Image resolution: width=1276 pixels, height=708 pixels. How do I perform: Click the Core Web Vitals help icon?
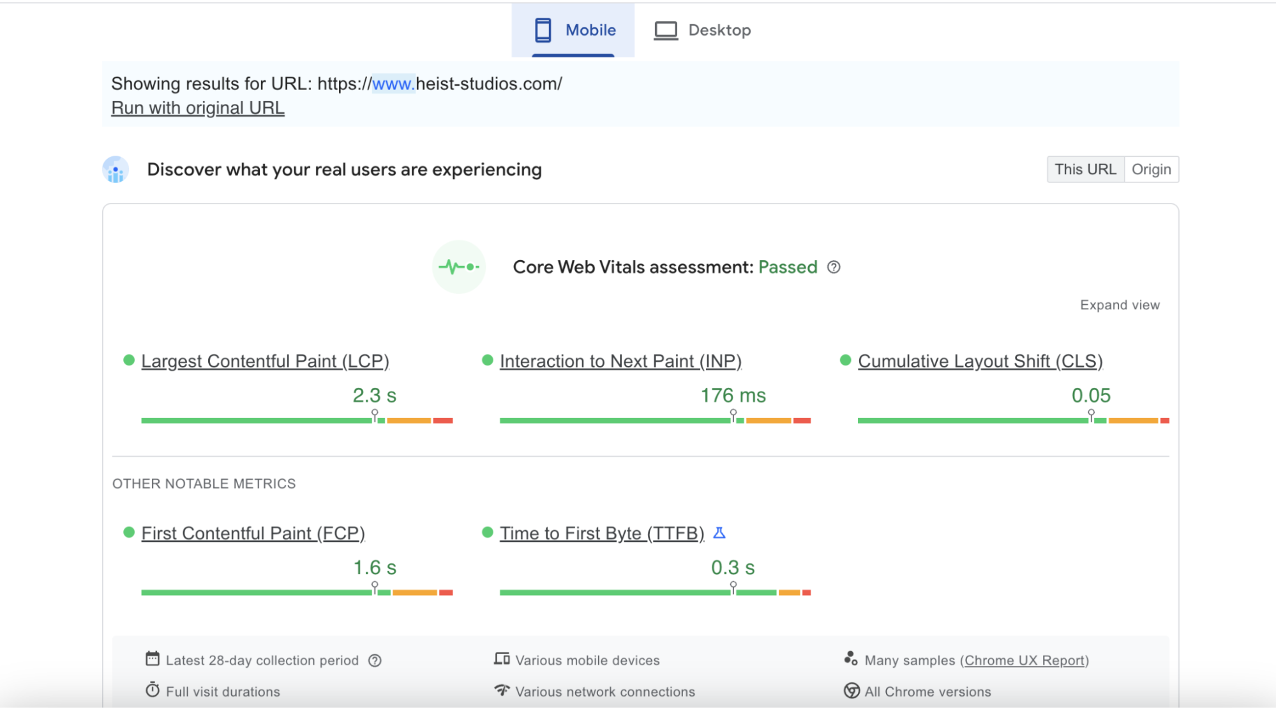click(x=834, y=267)
